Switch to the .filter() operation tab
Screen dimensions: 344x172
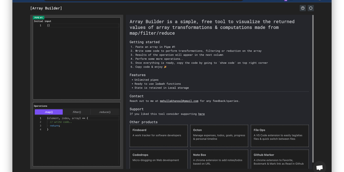77,112
